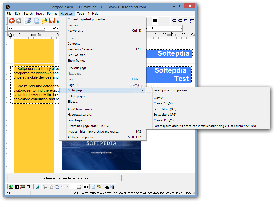275x202 pixels.
Task: Click the decrease indent icon
Action: pyautogui.click(x=174, y=21)
